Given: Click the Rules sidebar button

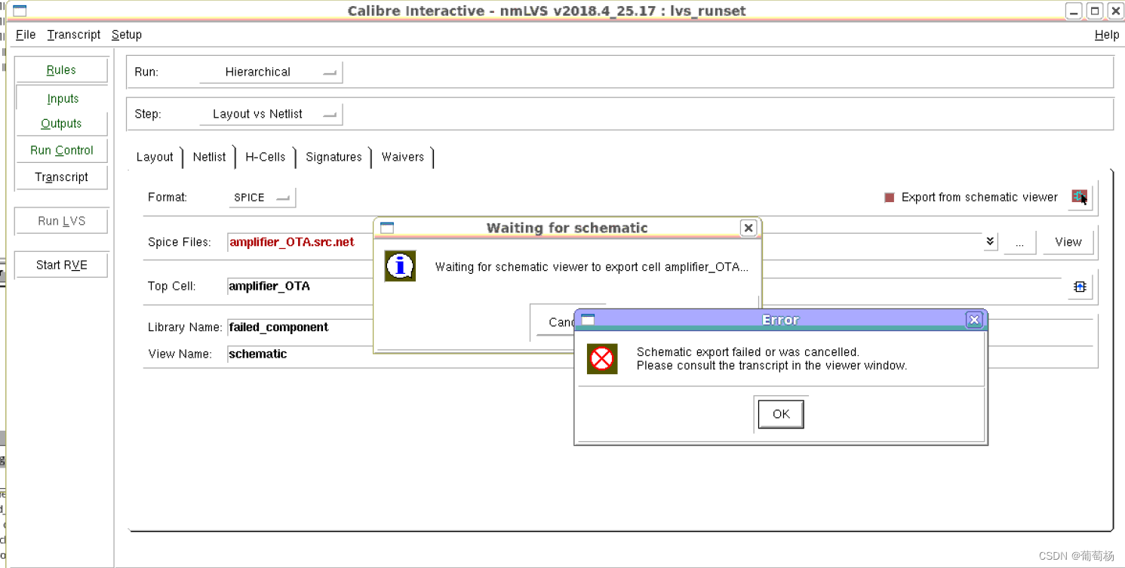Looking at the screenshot, I should 61,70.
